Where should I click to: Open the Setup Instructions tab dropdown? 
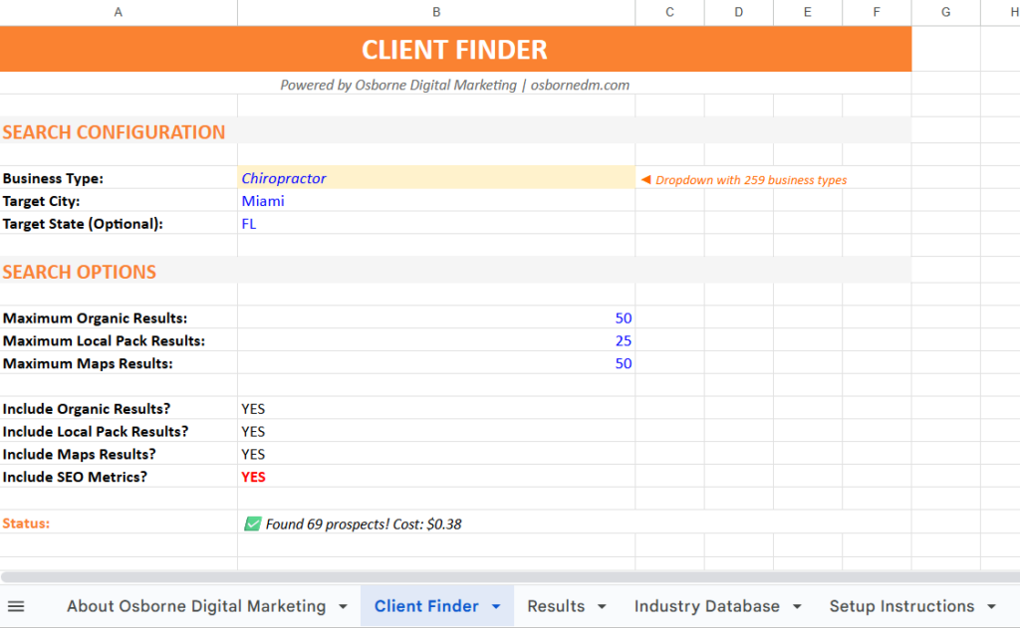click(x=990, y=605)
